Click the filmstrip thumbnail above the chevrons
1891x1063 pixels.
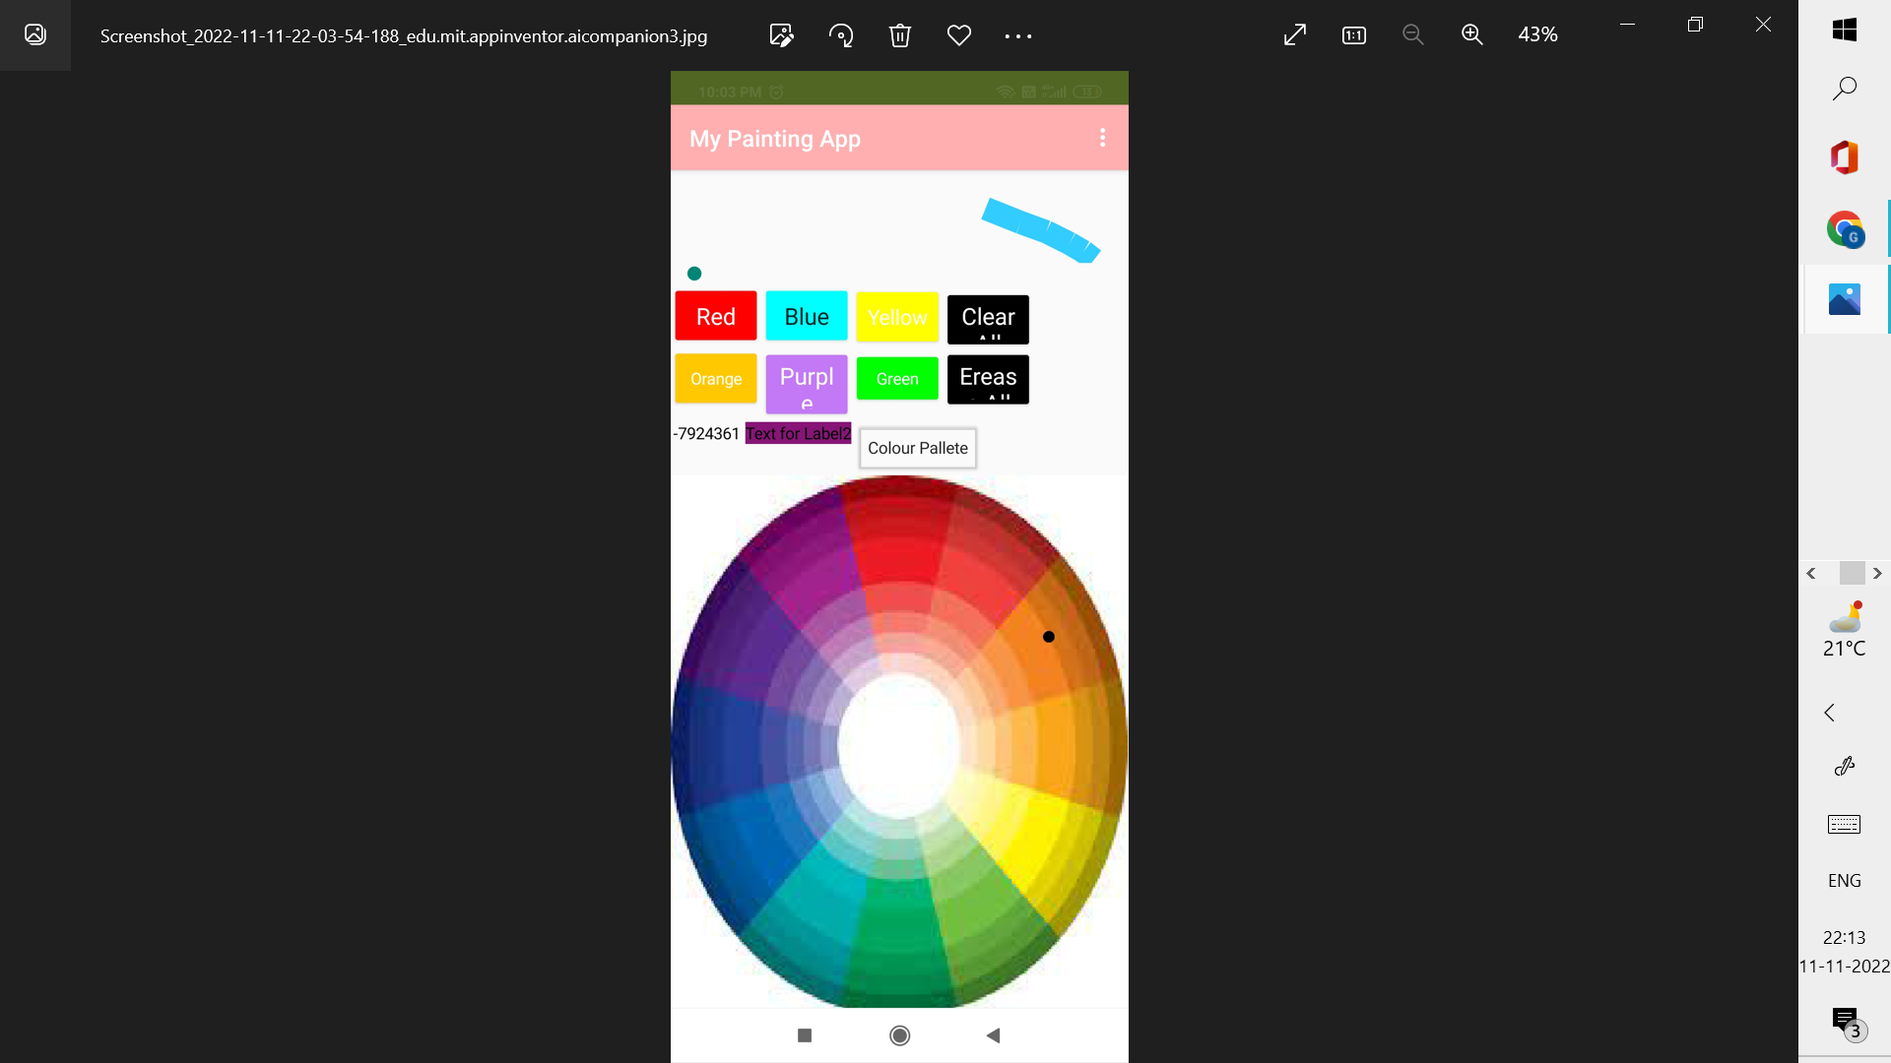click(x=1852, y=573)
